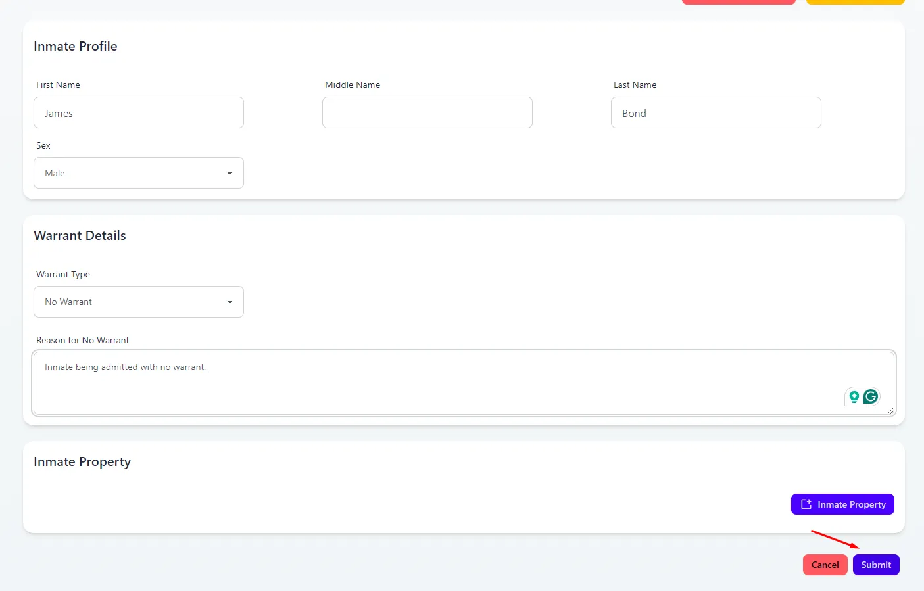924x591 pixels.
Task: Focus the Last Name field containing Bond
Action: 716,113
